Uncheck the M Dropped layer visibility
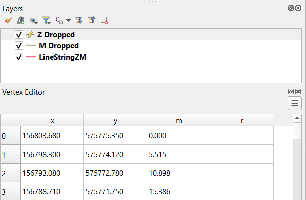This screenshot has height=200, width=306. (x=19, y=46)
